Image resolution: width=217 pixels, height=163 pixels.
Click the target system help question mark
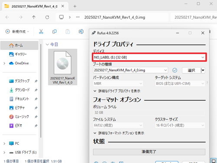click(207, 83)
